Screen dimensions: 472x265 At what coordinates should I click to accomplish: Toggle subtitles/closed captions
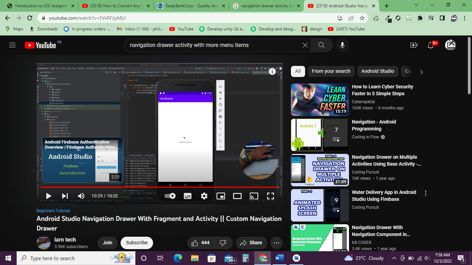click(x=187, y=196)
